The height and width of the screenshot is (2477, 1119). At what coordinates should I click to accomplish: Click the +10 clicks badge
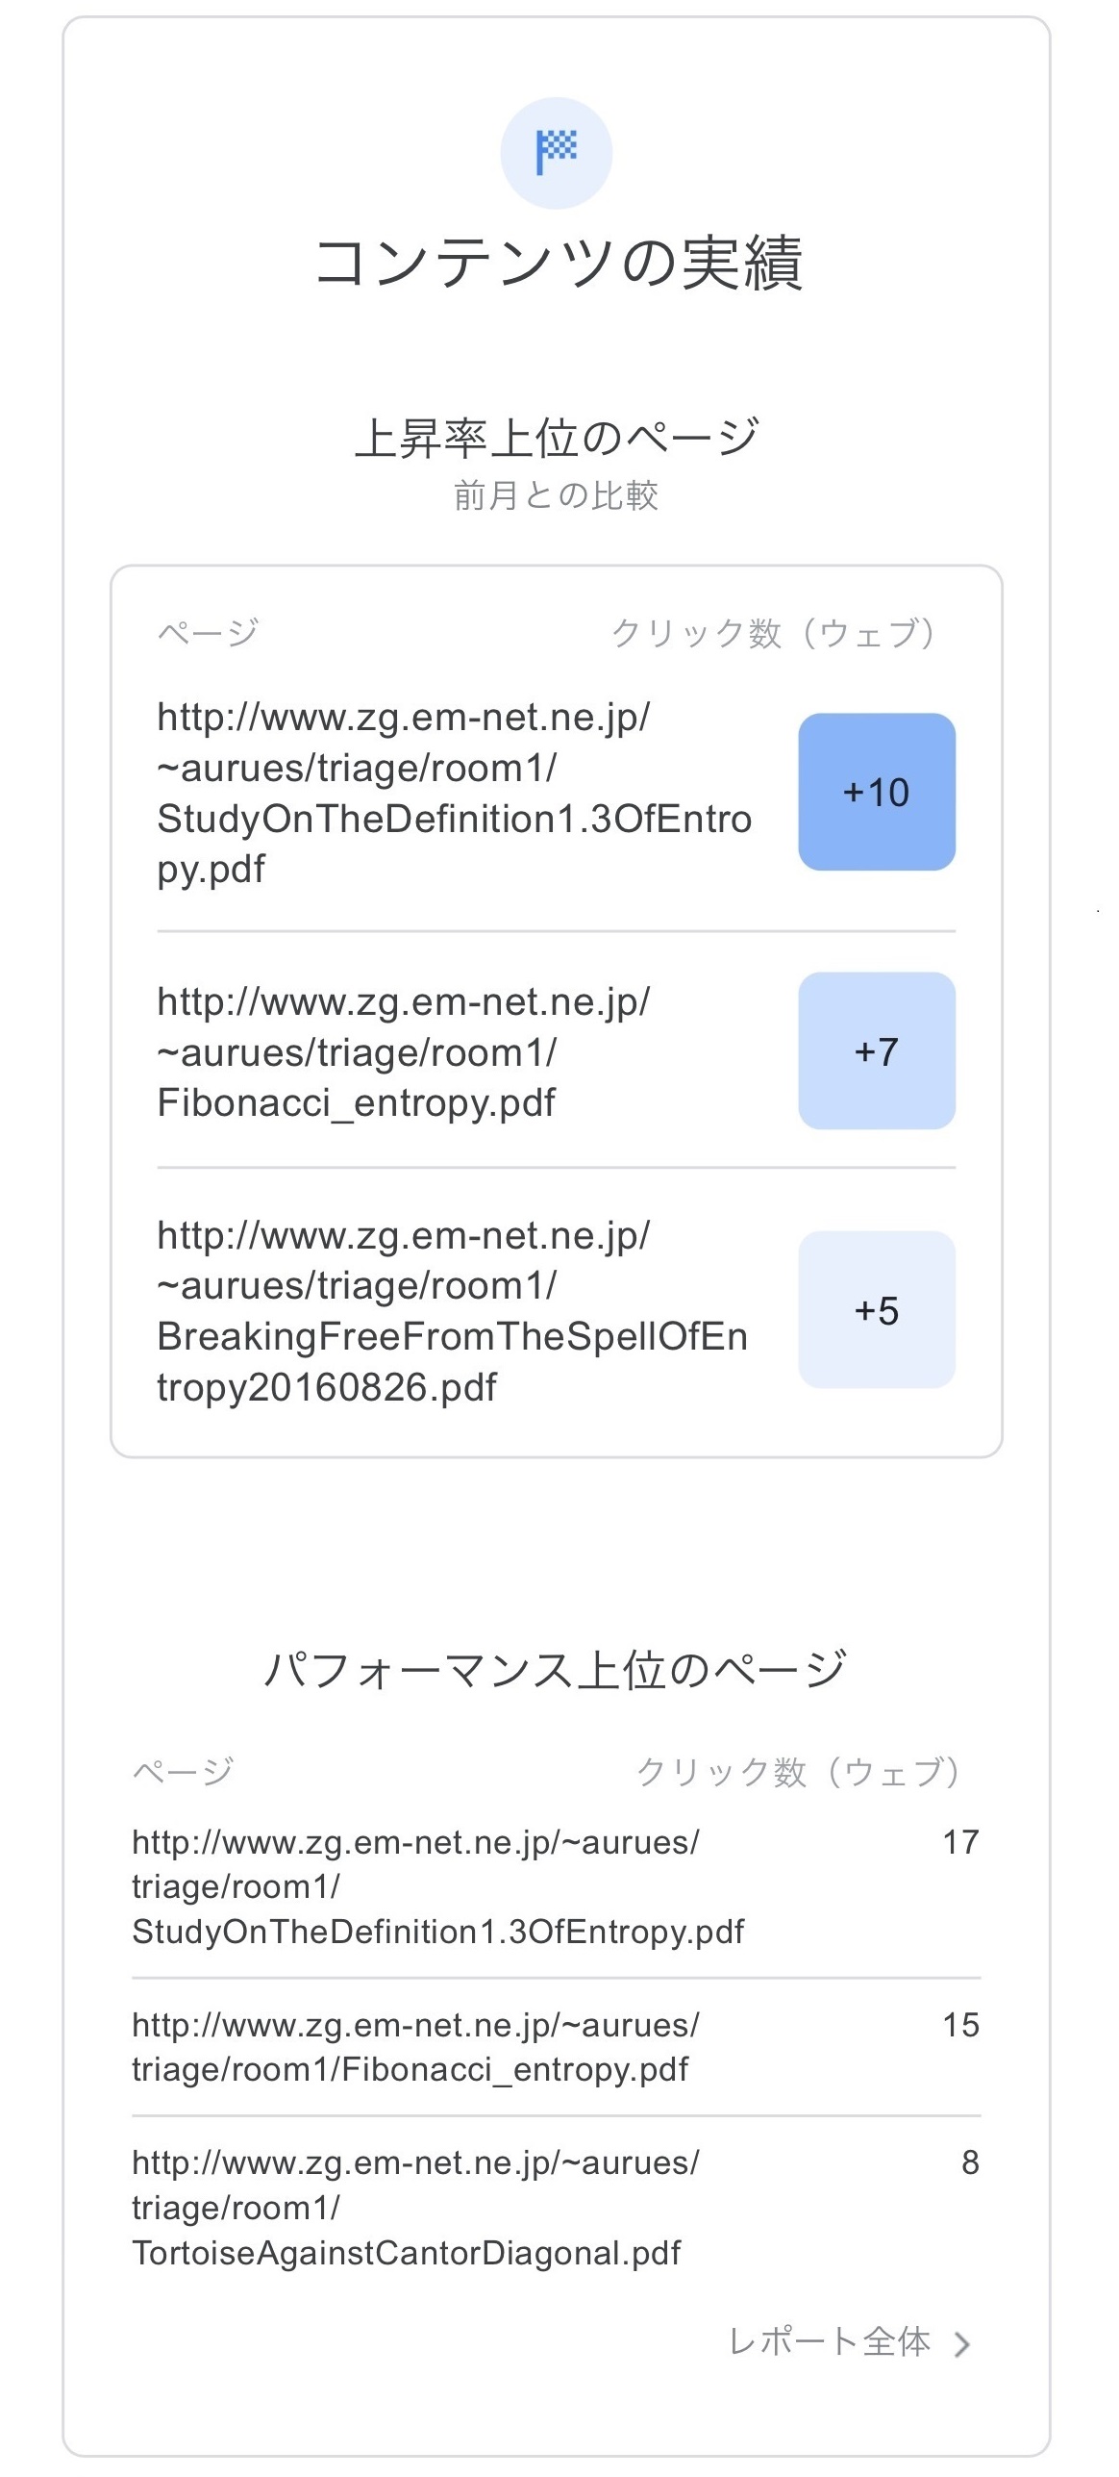click(x=876, y=792)
